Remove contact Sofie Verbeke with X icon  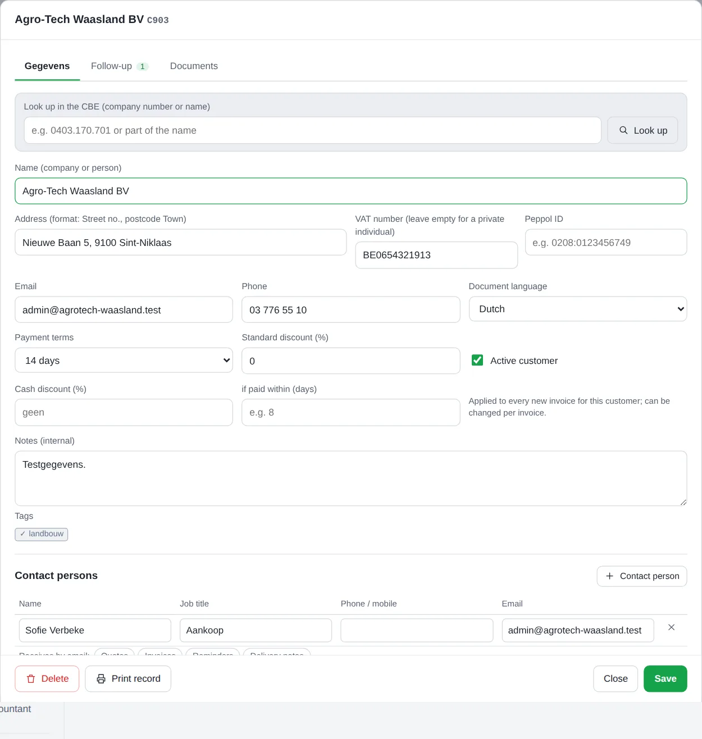click(x=671, y=627)
